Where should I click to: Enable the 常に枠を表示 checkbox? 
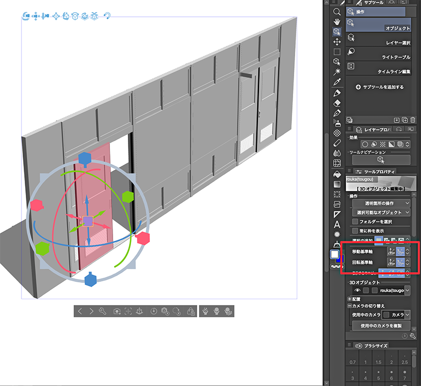click(x=355, y=231)
